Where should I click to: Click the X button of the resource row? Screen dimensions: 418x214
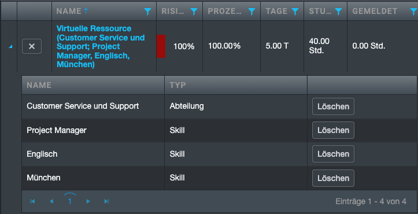(32, 46)
